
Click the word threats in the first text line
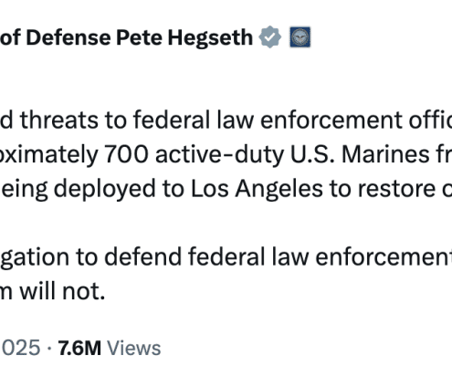(59, 120)
